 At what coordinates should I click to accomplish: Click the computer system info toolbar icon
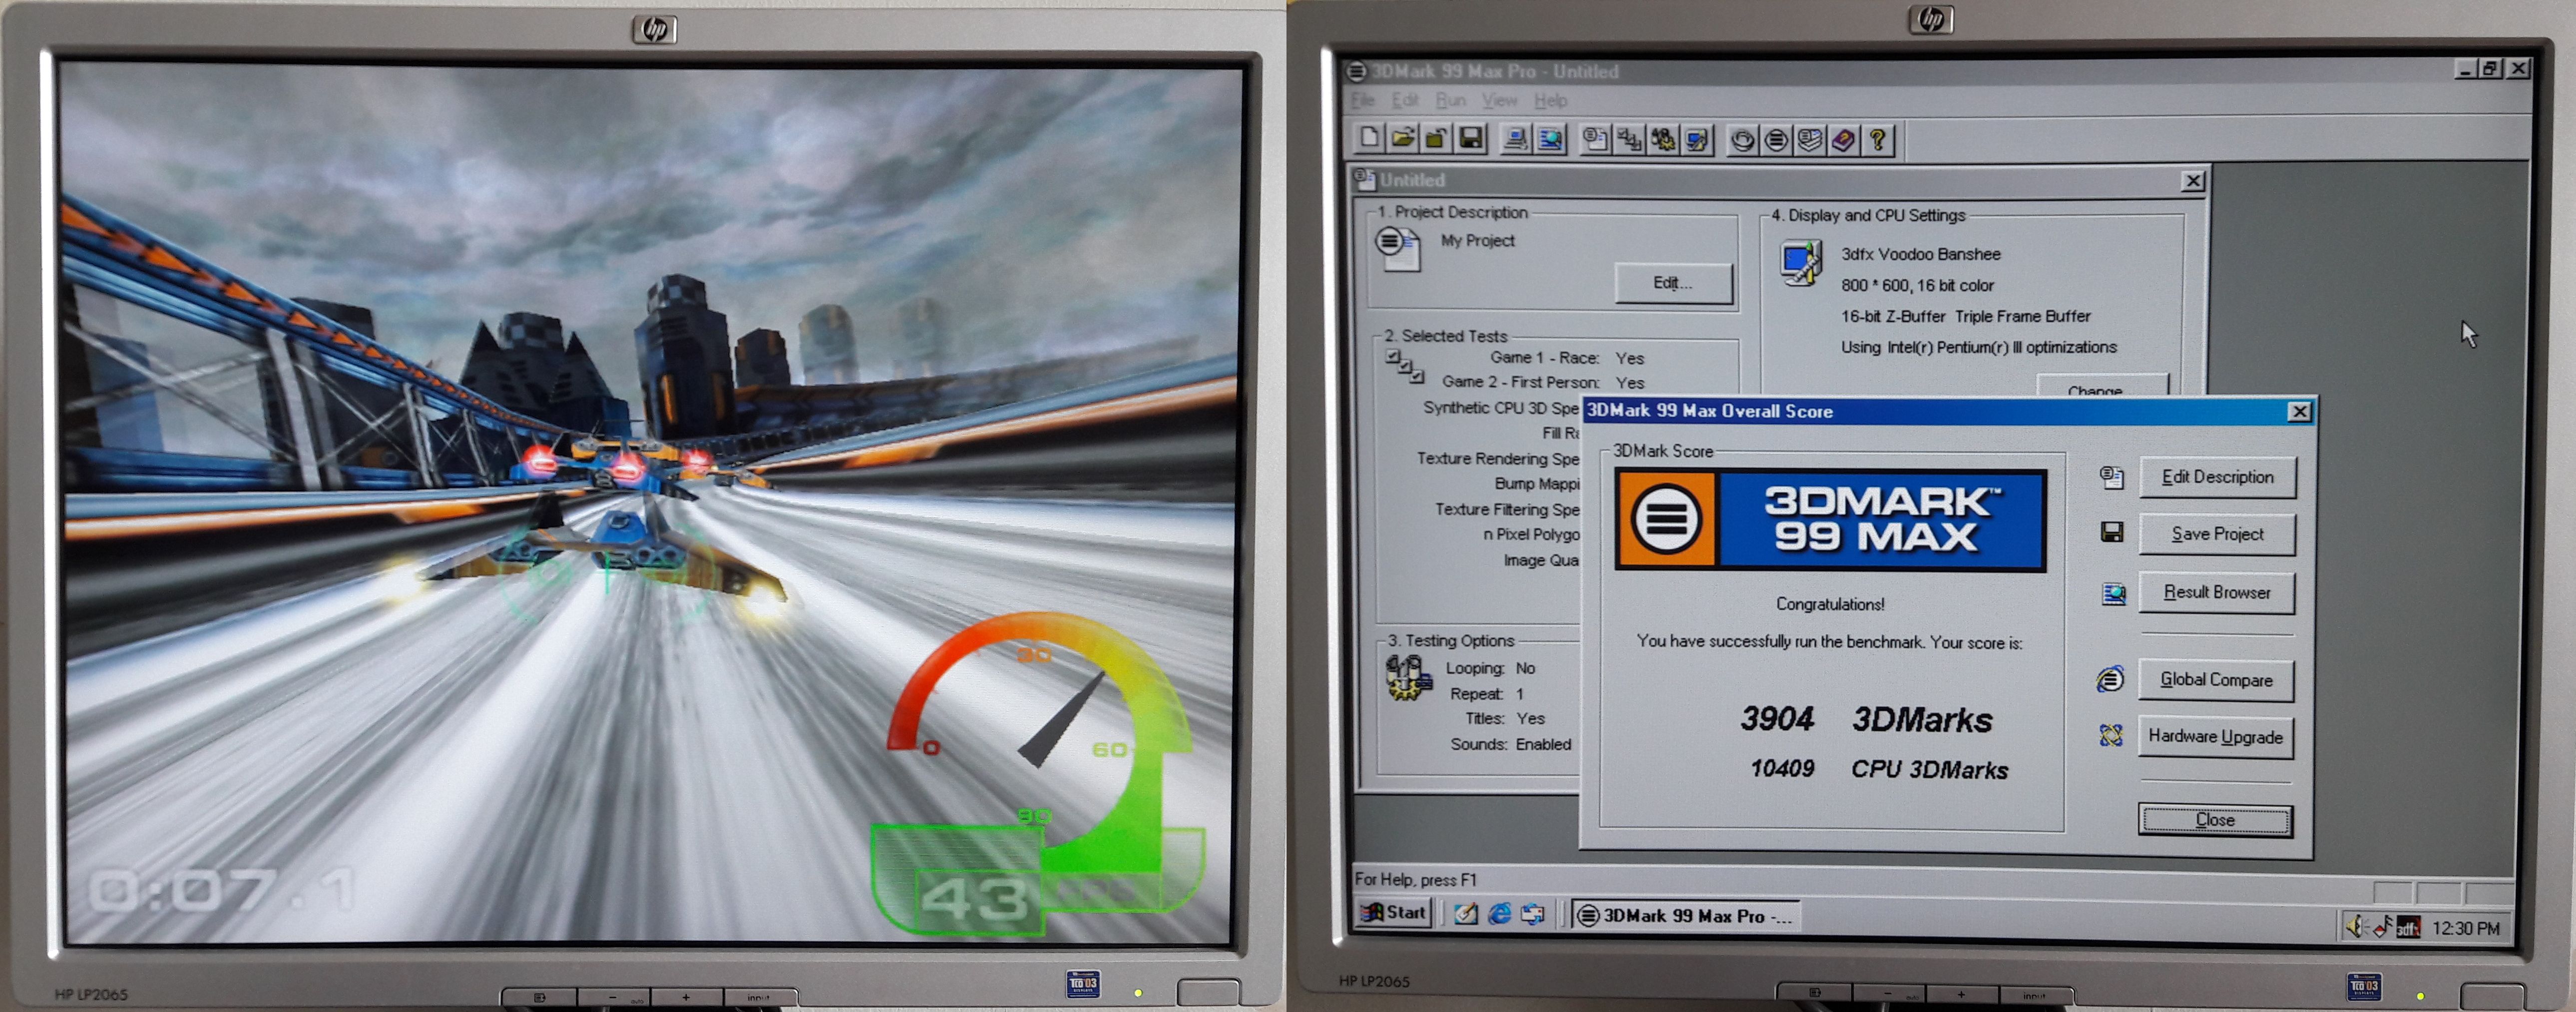pos(1516,139)
